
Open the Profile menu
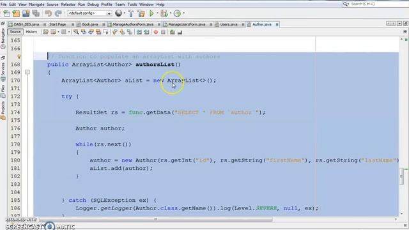107,4
